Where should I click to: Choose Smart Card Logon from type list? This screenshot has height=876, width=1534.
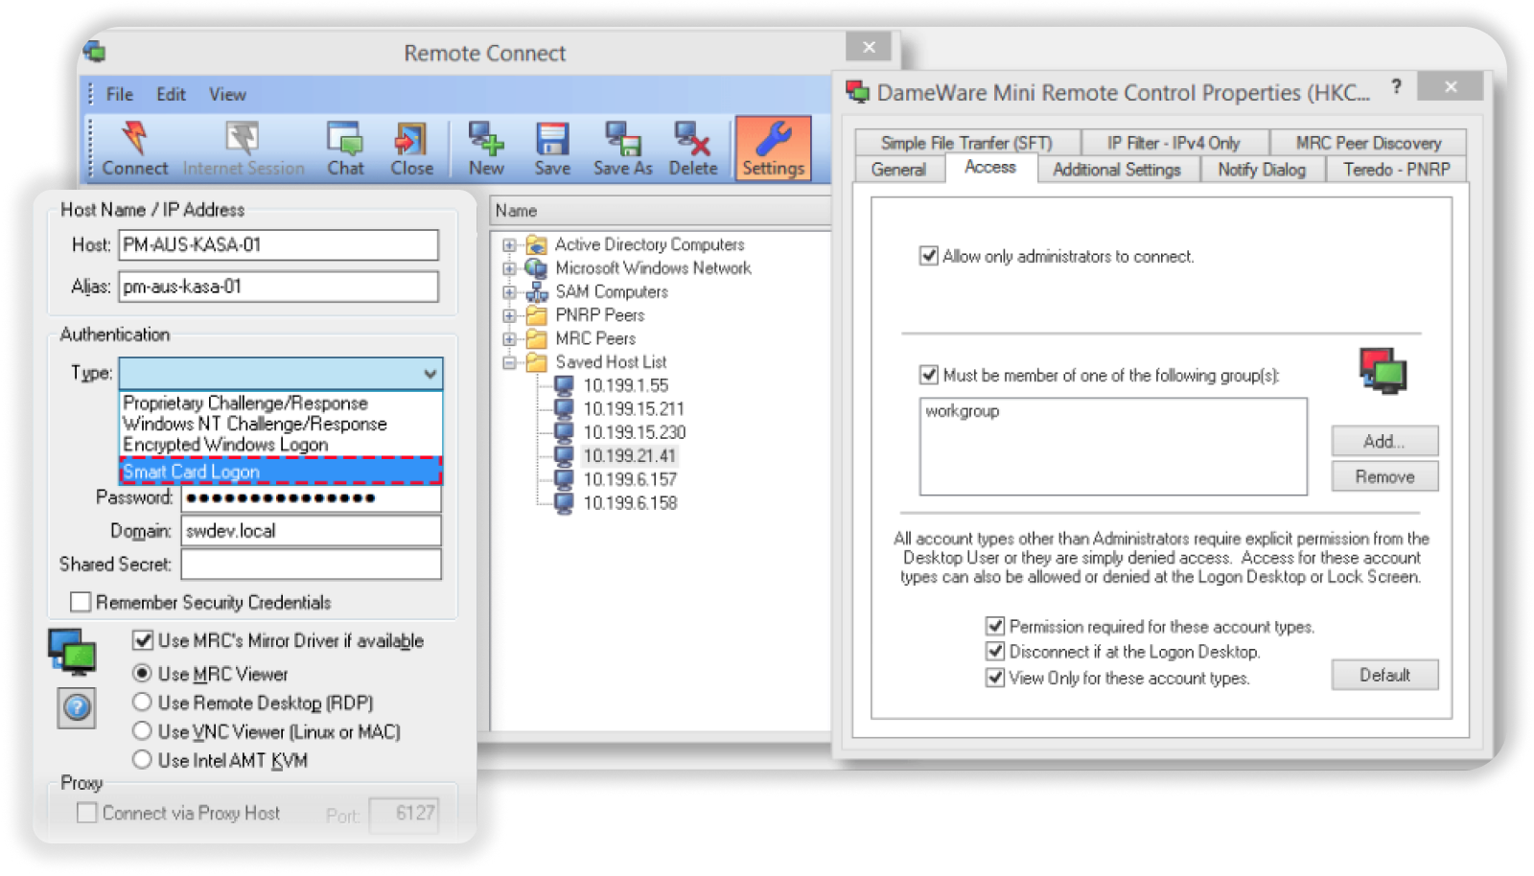[280, 471]
